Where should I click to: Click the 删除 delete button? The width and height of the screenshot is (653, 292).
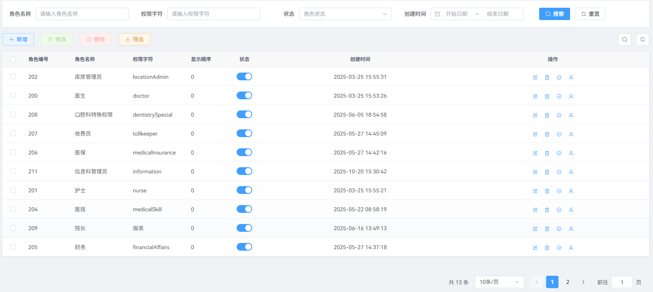96,39
